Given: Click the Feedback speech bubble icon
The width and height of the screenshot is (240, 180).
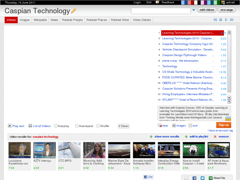Looking at the screenshot, I should pos(157,2).
